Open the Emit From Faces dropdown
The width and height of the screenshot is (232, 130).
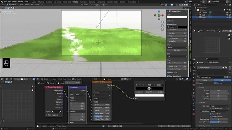tap(219, 106)
